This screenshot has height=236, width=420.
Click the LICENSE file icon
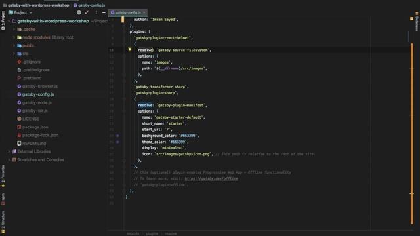coord(19,119)
